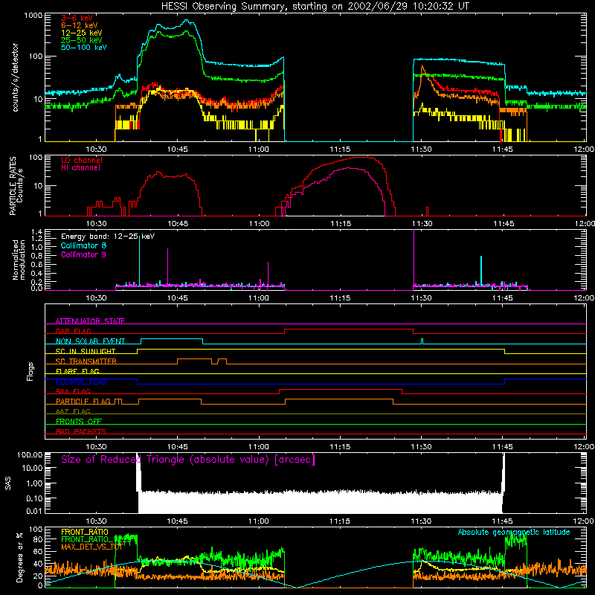This screenshot has width=595, height=595.
Task: Click the HI channel legend label
Action: [81, 168]
